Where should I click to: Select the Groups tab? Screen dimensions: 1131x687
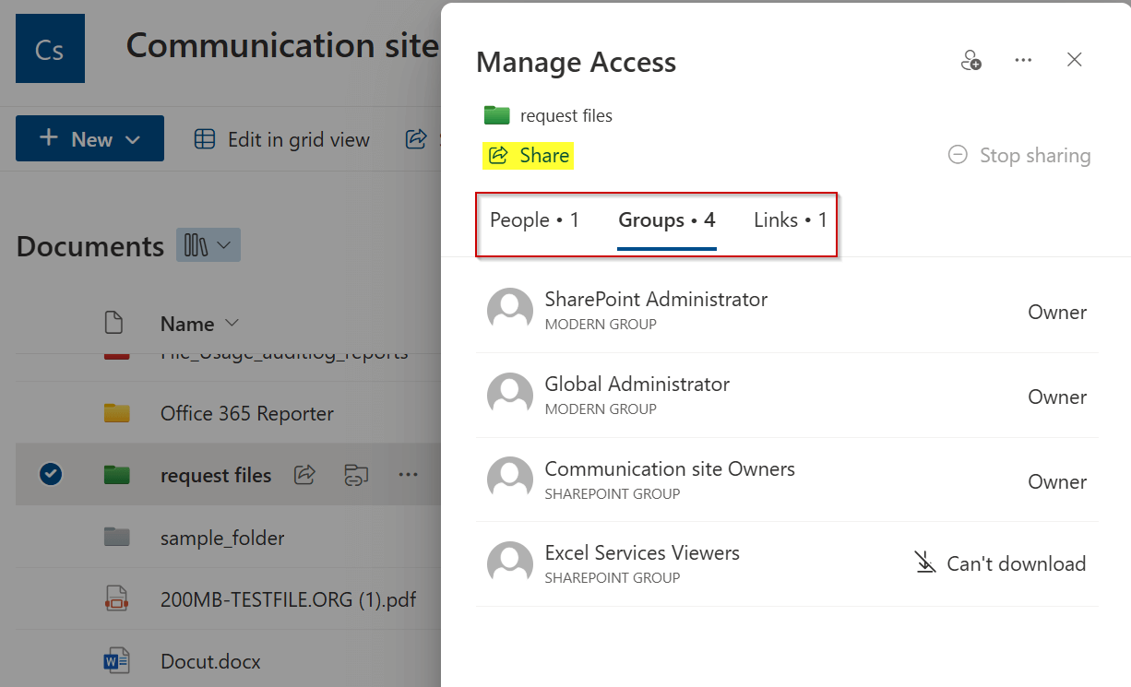(x=665, y=219)
